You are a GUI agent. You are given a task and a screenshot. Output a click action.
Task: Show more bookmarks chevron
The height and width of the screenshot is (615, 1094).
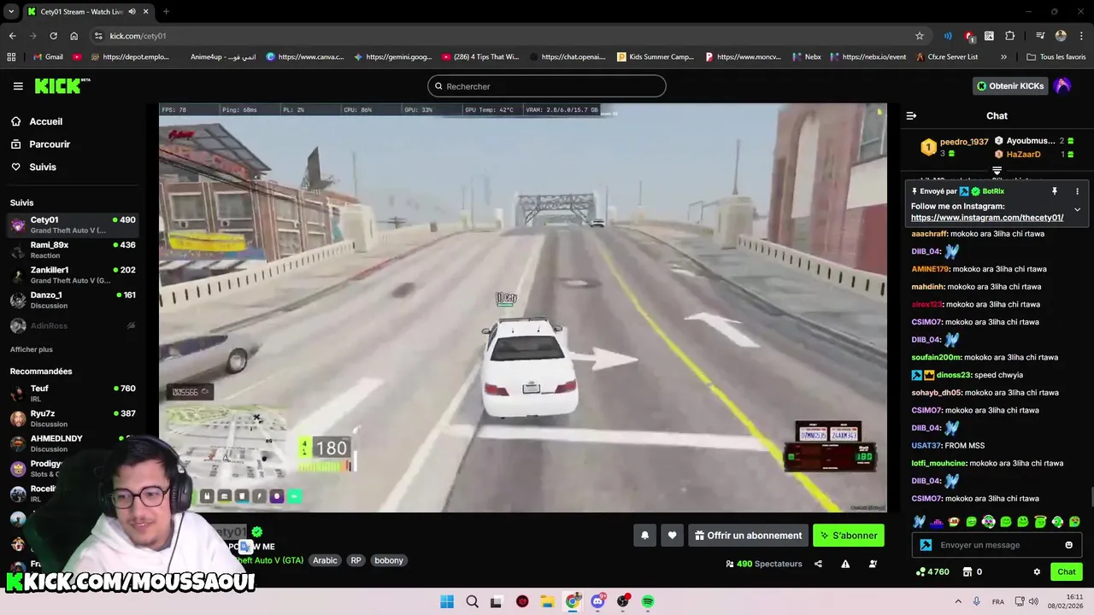1003,57
